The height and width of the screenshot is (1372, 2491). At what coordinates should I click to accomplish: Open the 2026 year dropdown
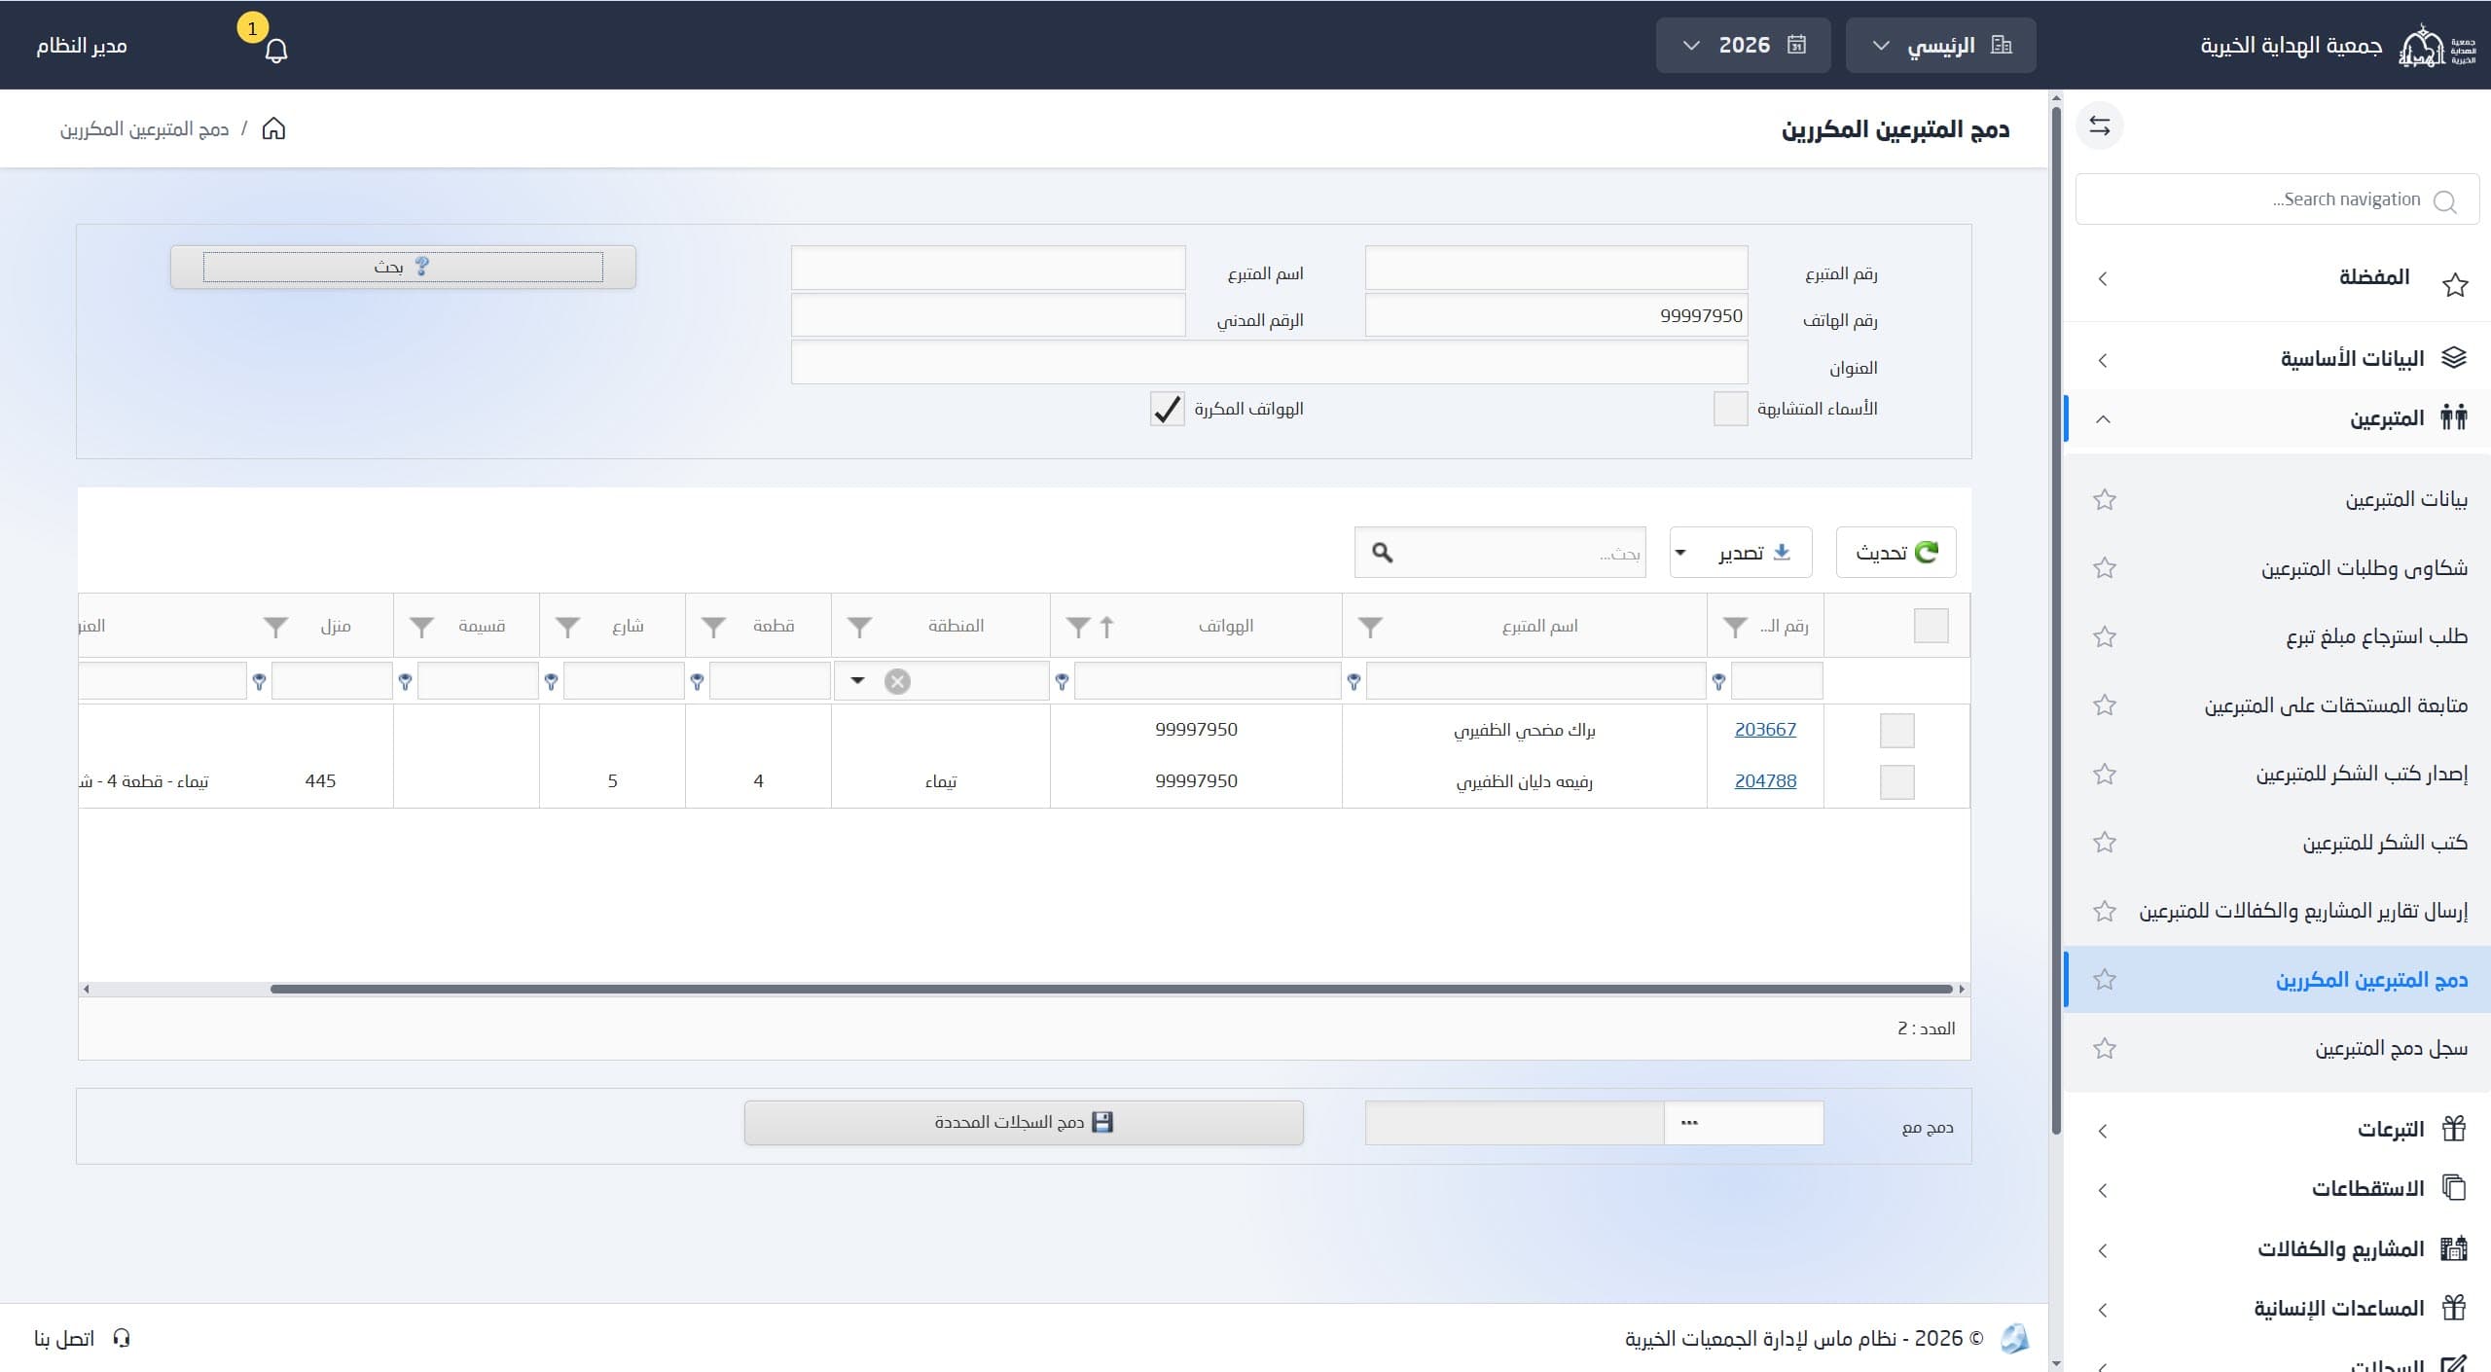(x=1743, y=45)
